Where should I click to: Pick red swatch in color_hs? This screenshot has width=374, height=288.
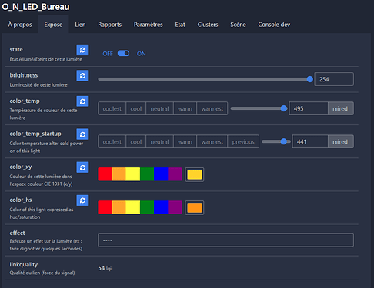(x=105, y=207)
